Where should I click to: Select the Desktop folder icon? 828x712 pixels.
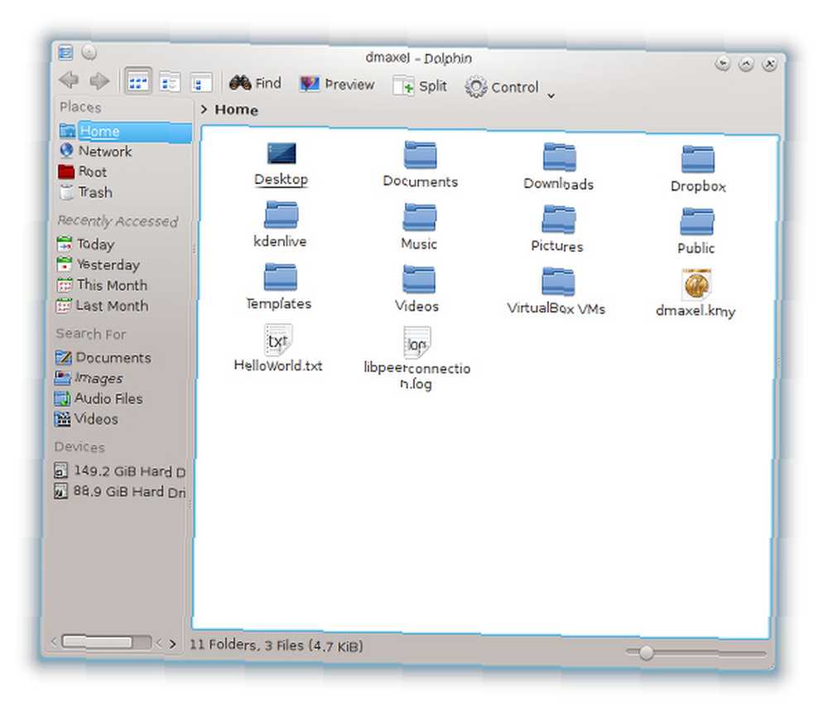pyautogui.click(x=281, y=164)
